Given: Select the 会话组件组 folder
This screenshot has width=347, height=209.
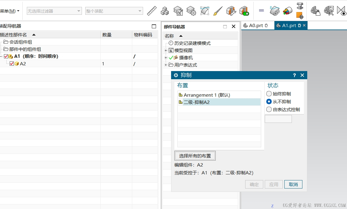Looking at the screenshot, I should 21,42.
